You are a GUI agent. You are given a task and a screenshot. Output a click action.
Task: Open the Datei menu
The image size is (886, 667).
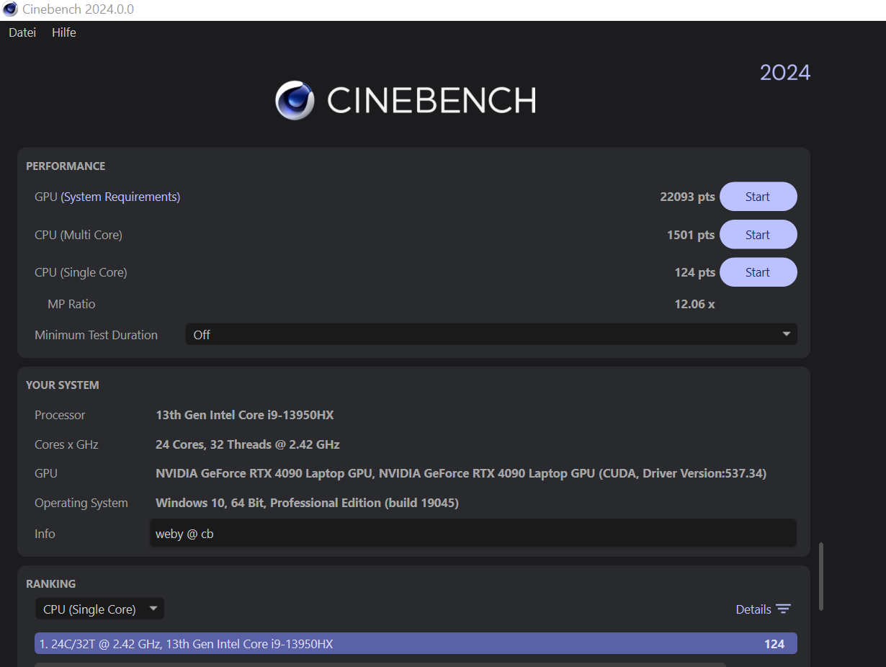pyautogui.click(x=22, y=32)
